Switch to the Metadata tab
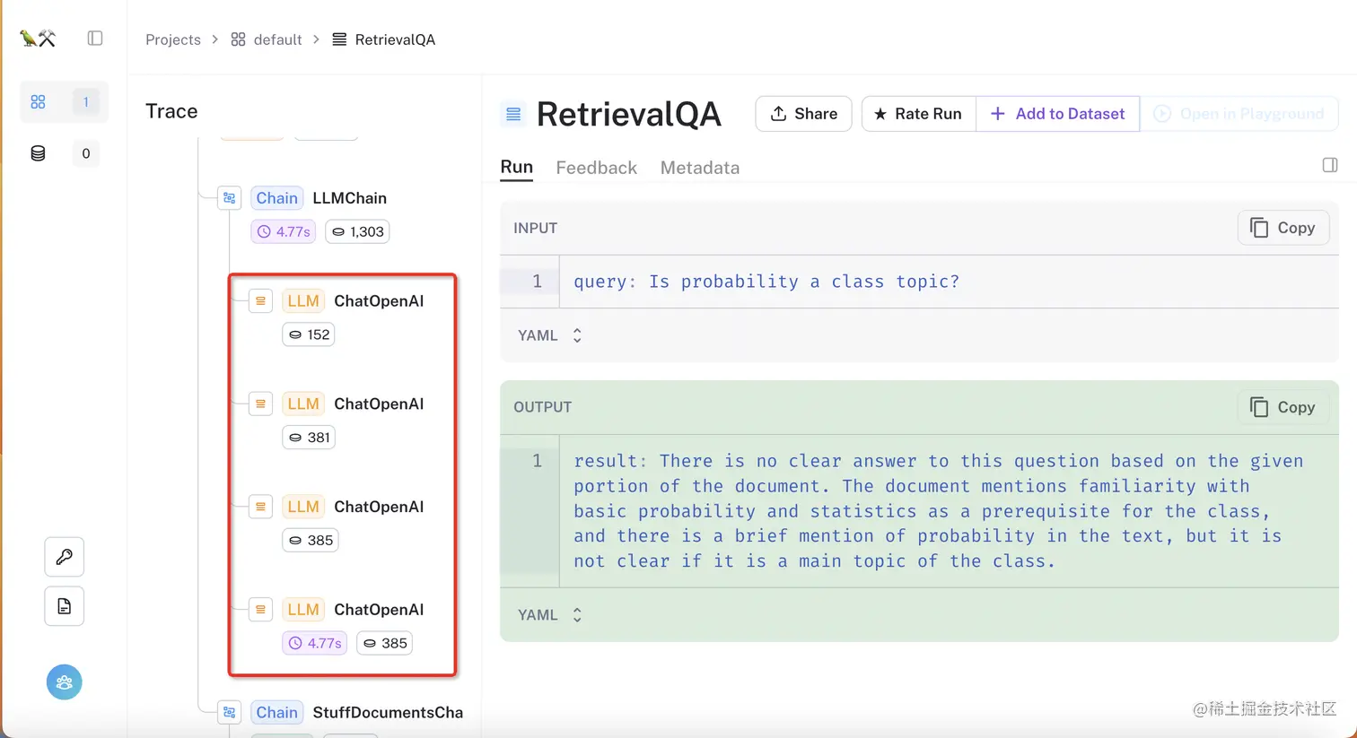Screen dimensions: 1357x738 click(x=699, y=168)
